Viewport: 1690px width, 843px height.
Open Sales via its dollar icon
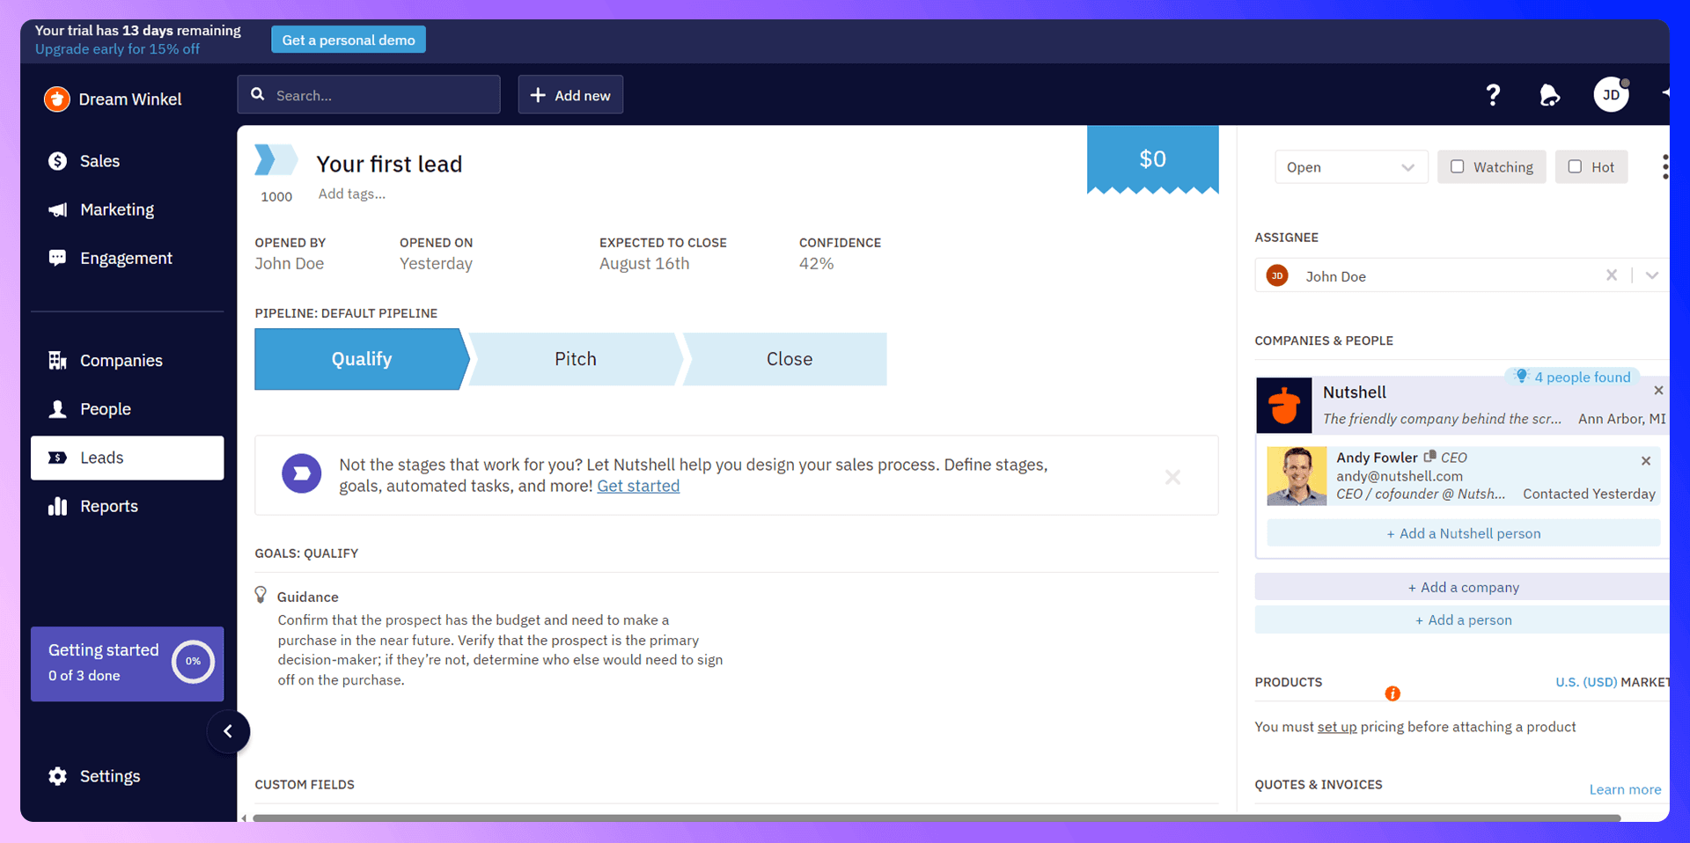(57, 161)
